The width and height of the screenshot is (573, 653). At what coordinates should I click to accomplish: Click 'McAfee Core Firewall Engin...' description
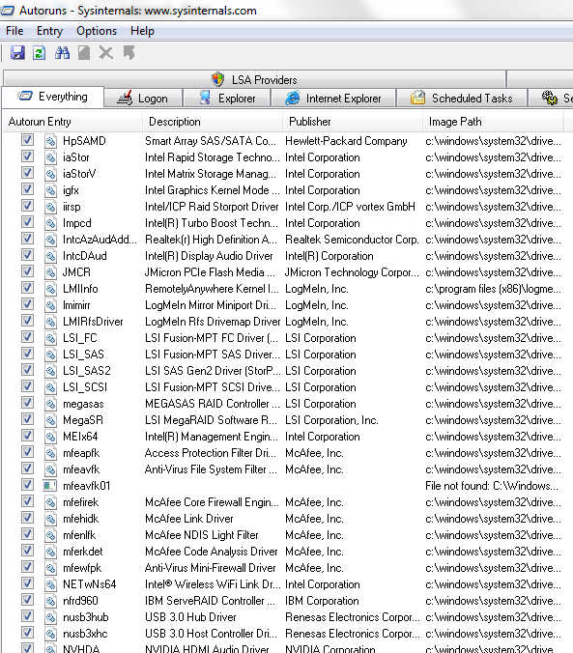pos(212,502)
